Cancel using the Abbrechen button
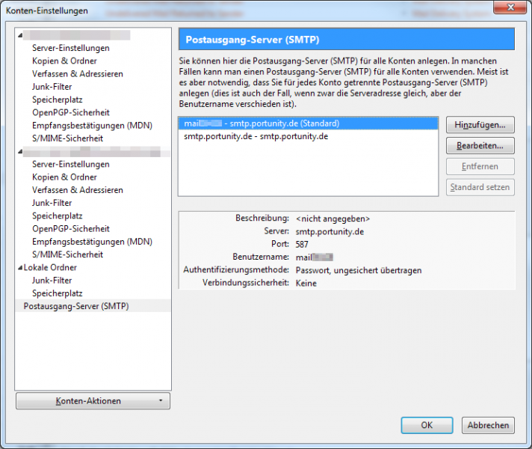Viewport: 532px width, 449px height. [488, 425]
